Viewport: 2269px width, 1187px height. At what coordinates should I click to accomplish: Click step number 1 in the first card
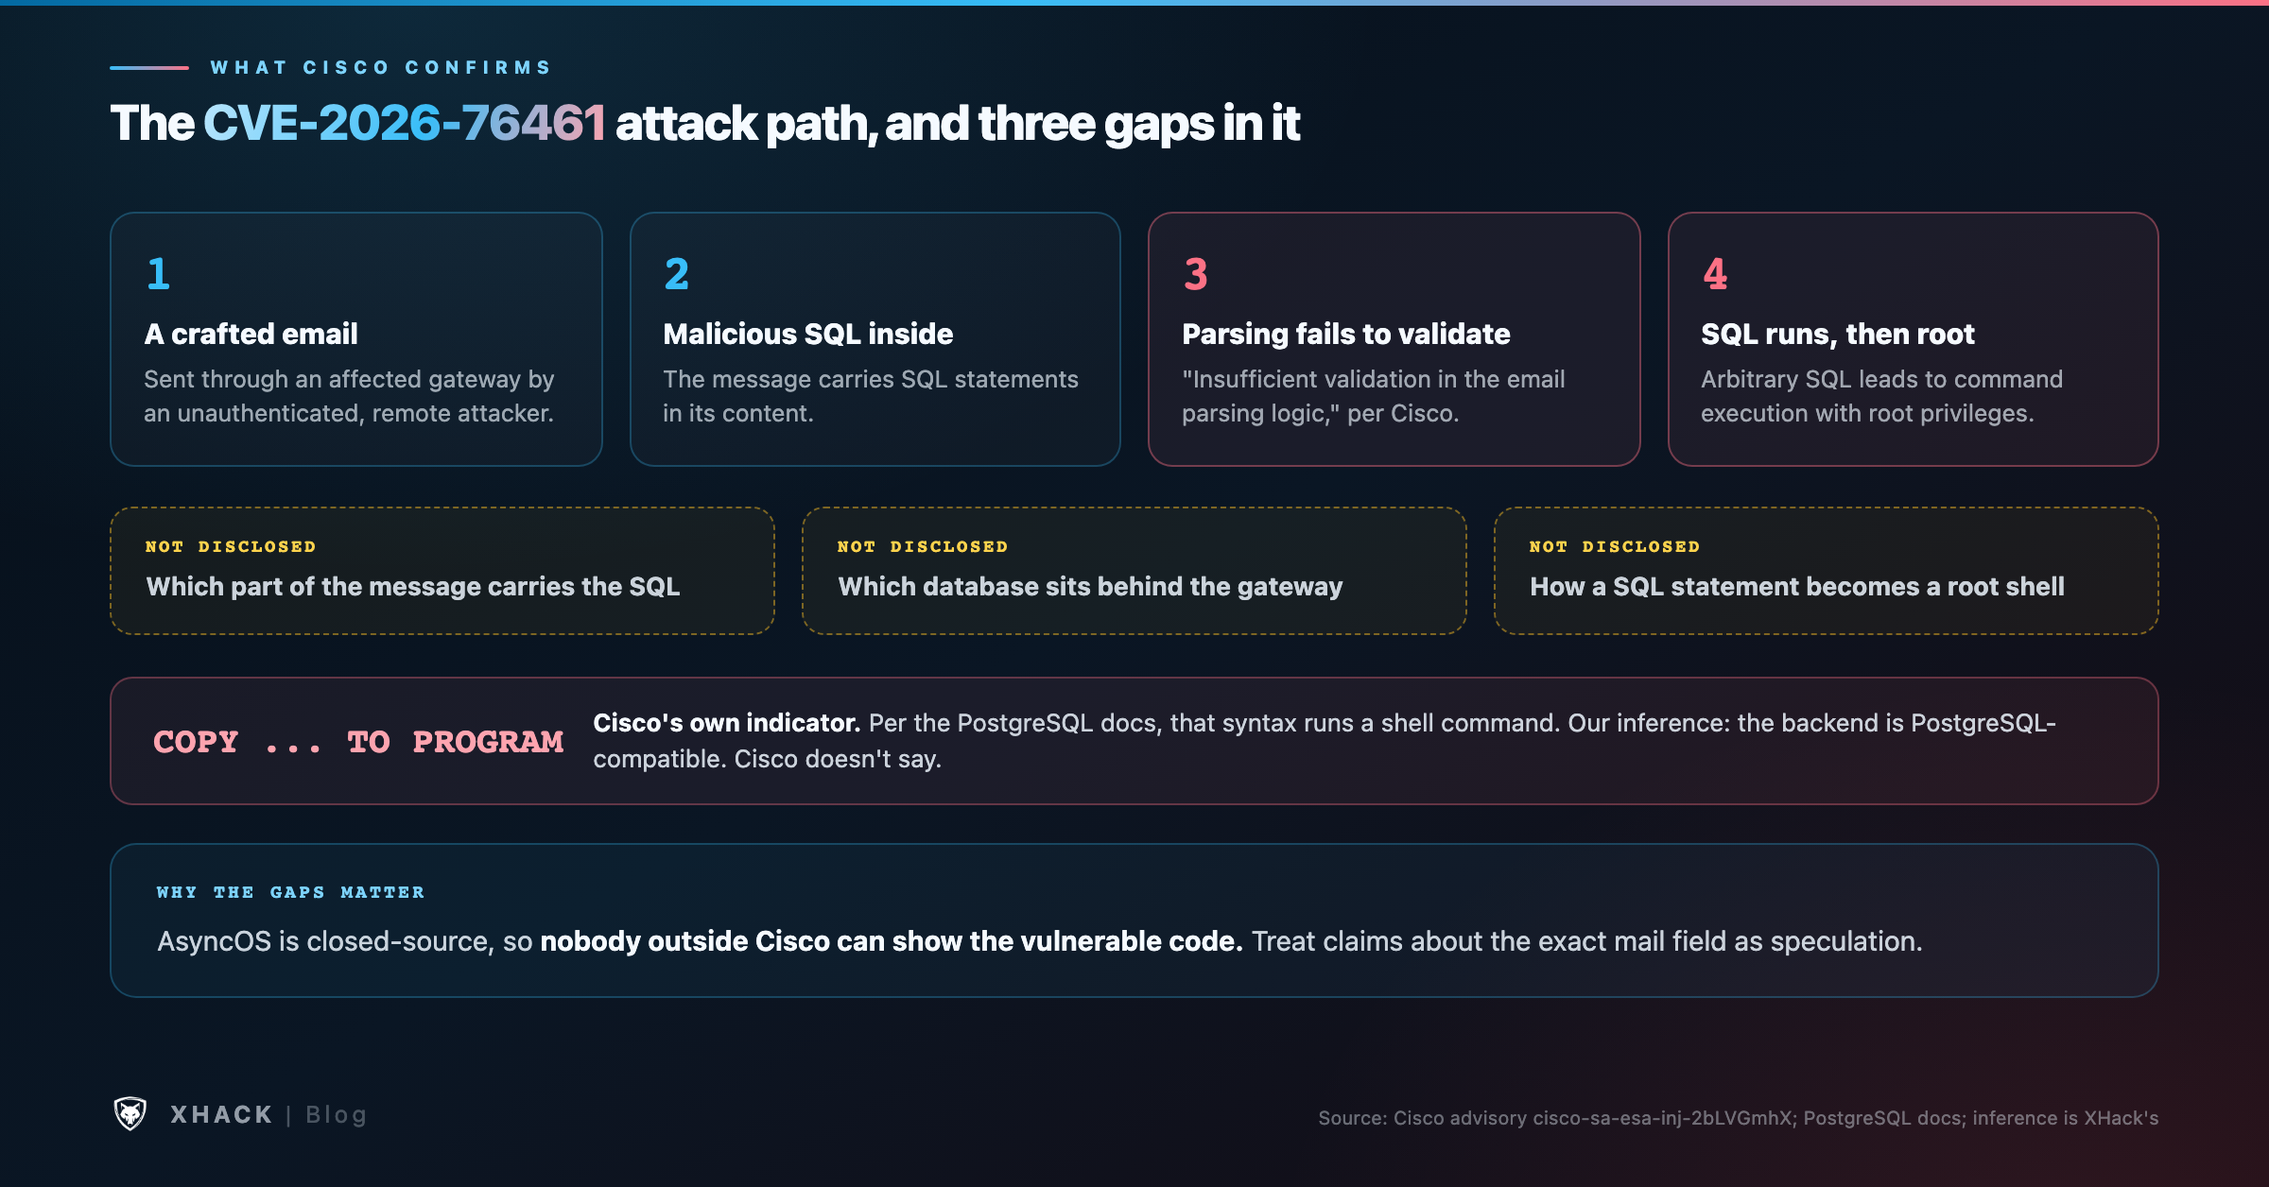[x=158, y=274]
